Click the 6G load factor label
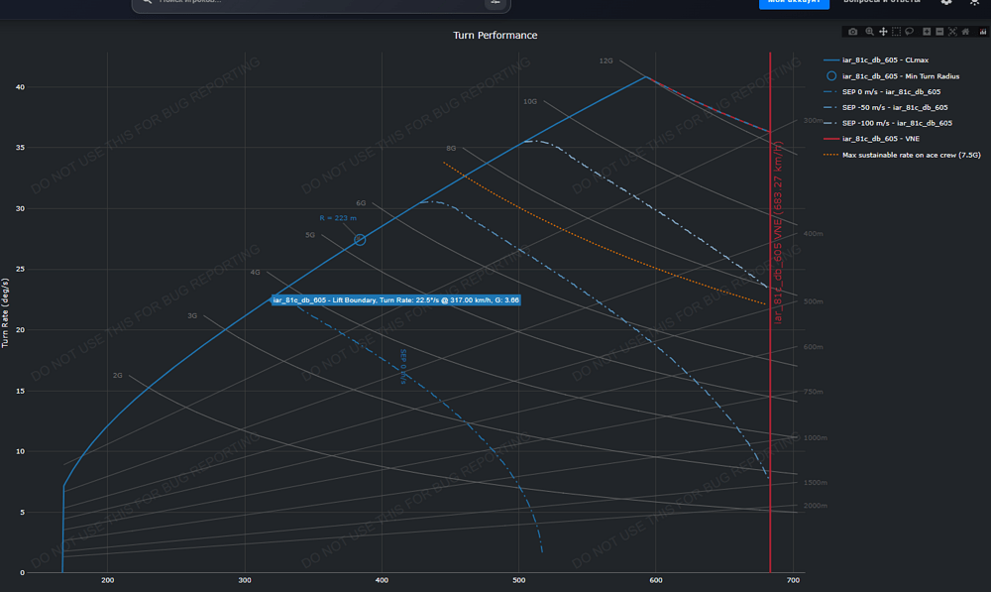 coord(361,203)
